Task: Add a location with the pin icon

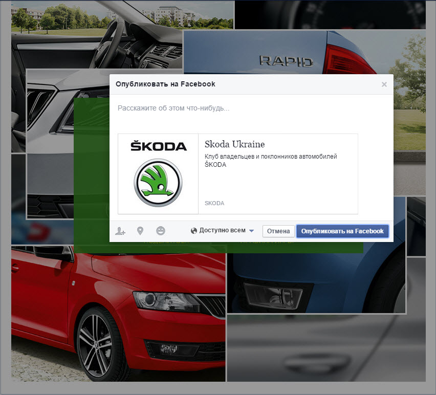Action: pyautogui.click(x=140, y=231)
